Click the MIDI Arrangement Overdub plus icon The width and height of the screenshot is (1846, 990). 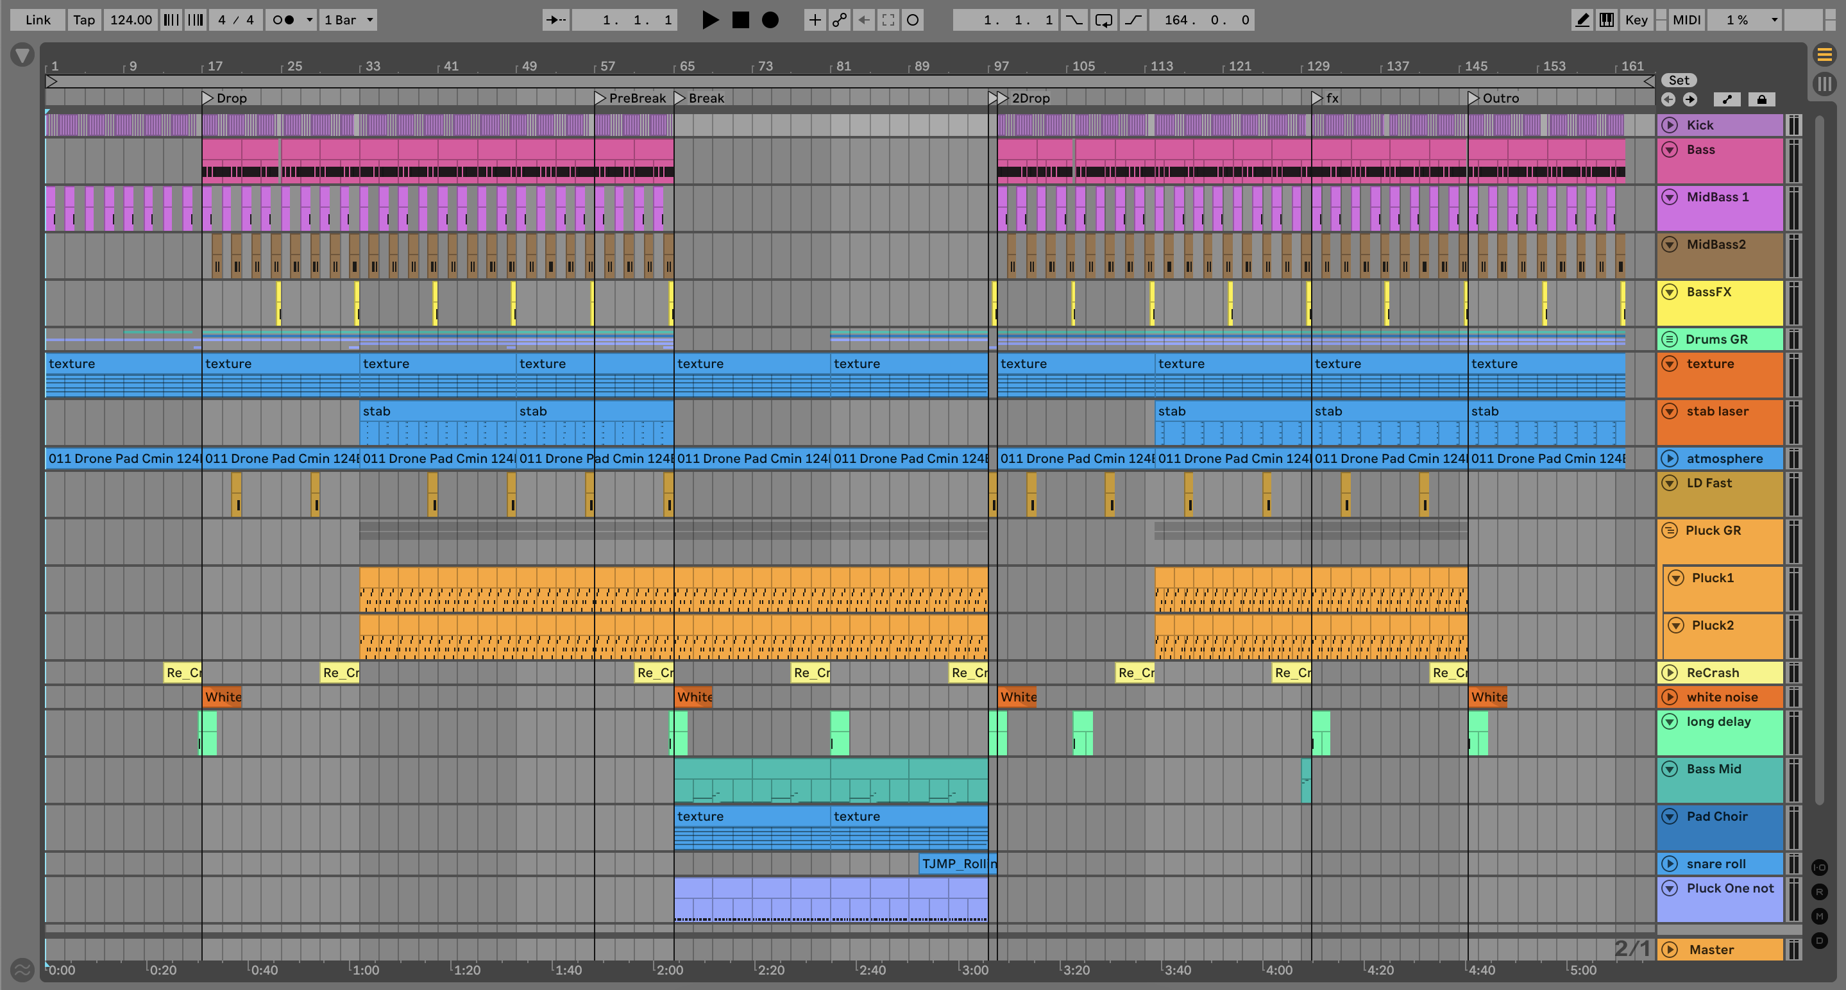815,20
